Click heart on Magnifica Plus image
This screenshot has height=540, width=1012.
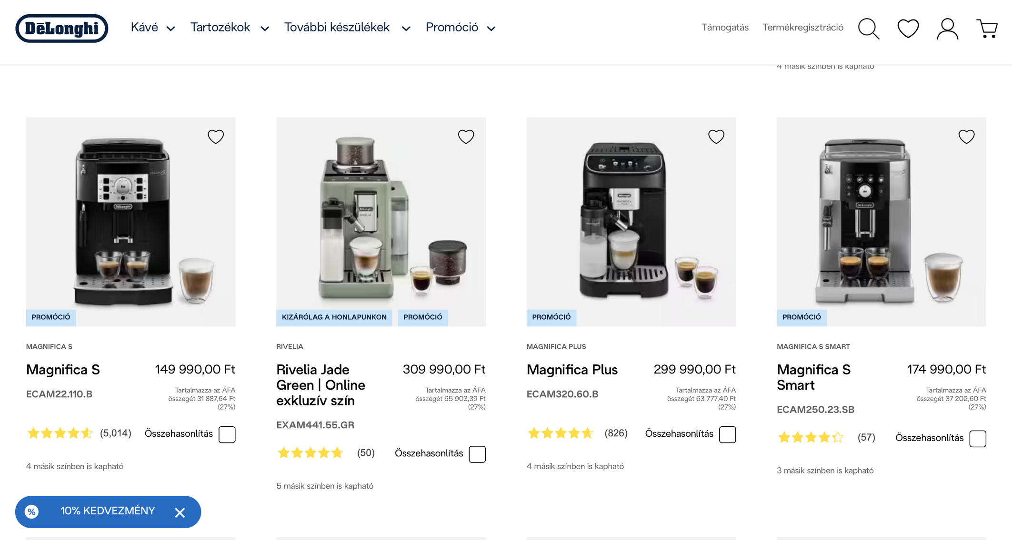(x=716, y=137)
